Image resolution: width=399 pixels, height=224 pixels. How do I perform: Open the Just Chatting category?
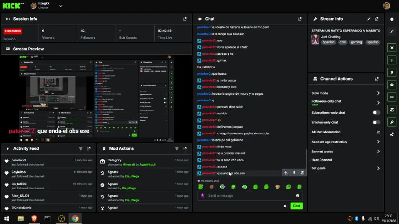(x=331, y=37)
